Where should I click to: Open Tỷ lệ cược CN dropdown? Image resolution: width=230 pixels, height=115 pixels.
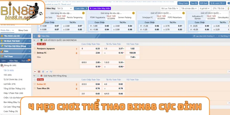pyautogui.click(x=218, y=3)
